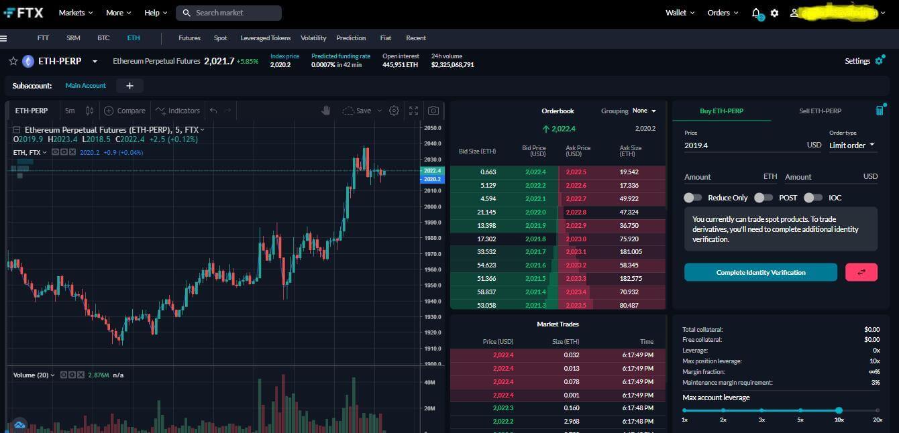The height and width of the screenshot is (433, 899).
Task: Save the chart layout via cloud Save
Action: 357,111
